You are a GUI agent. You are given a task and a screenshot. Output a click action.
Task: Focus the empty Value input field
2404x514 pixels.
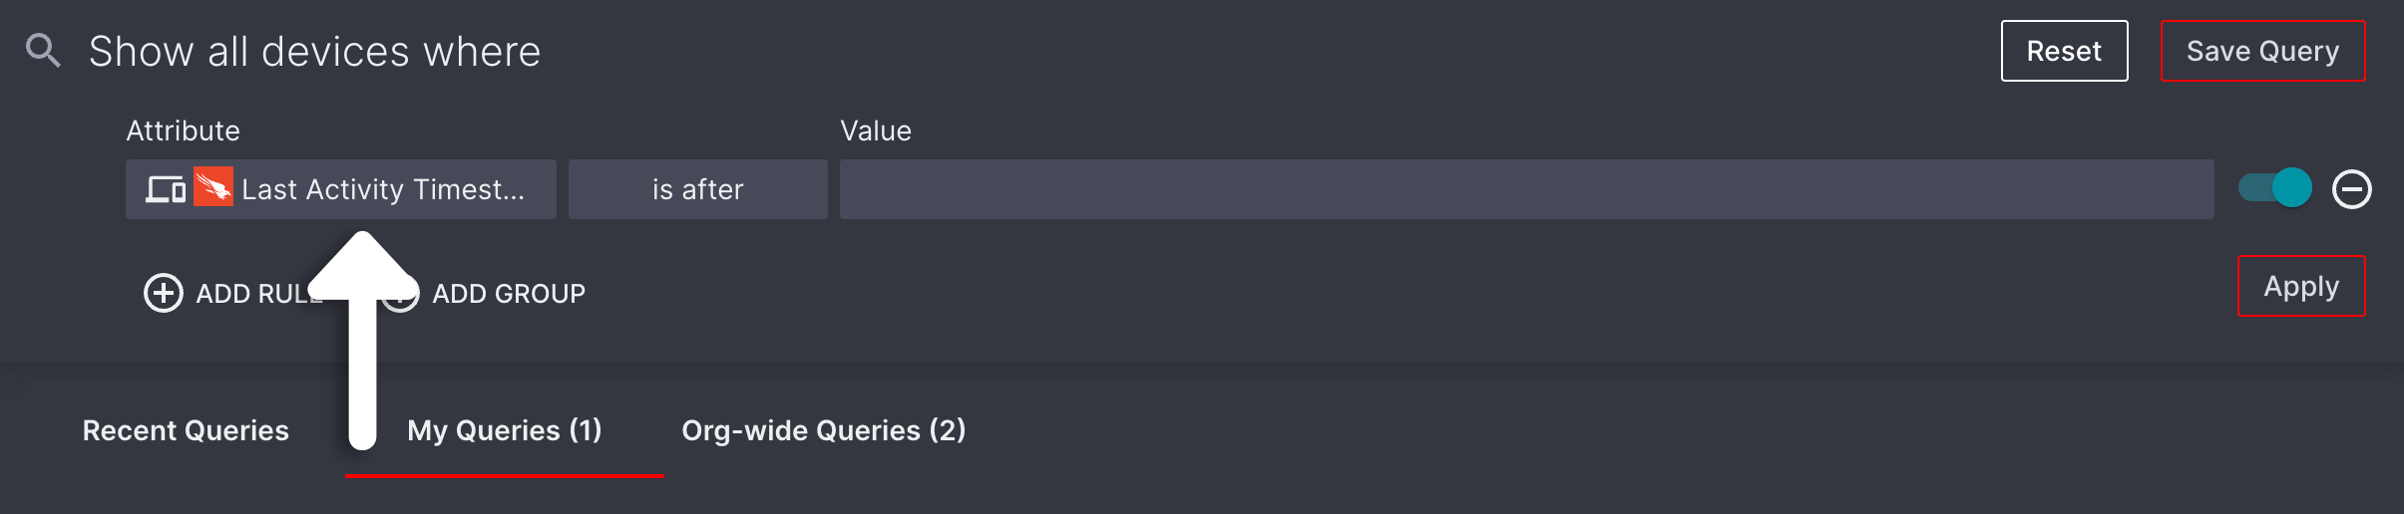pos(1527,189)
